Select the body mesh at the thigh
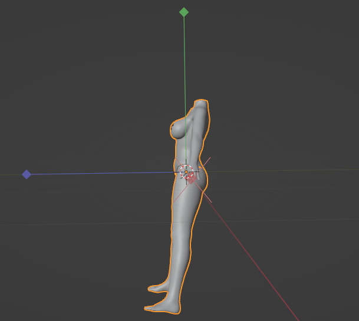 click(x=185, y=206)
